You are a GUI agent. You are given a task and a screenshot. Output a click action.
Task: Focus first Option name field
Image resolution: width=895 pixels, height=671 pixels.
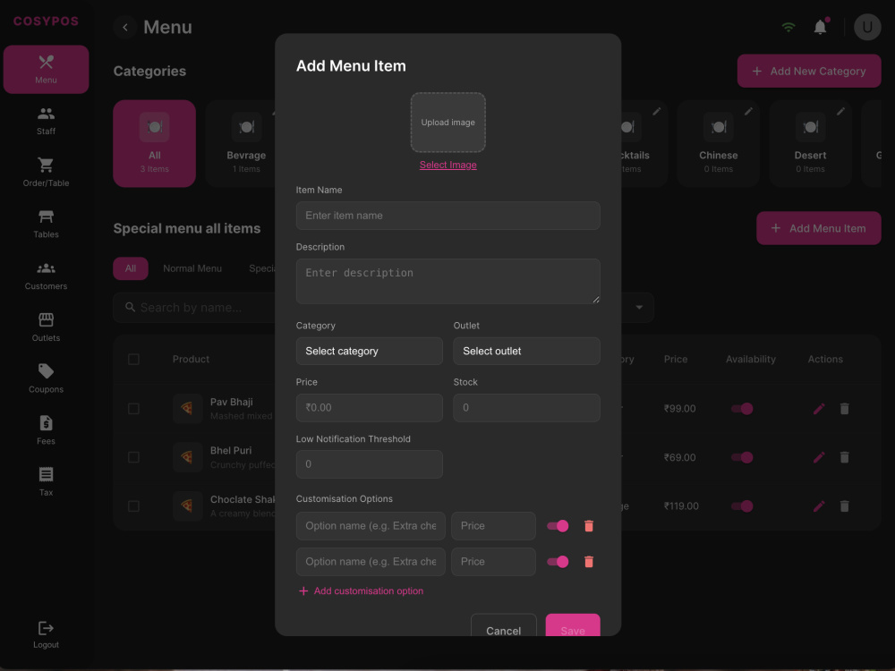pos(371,526)
